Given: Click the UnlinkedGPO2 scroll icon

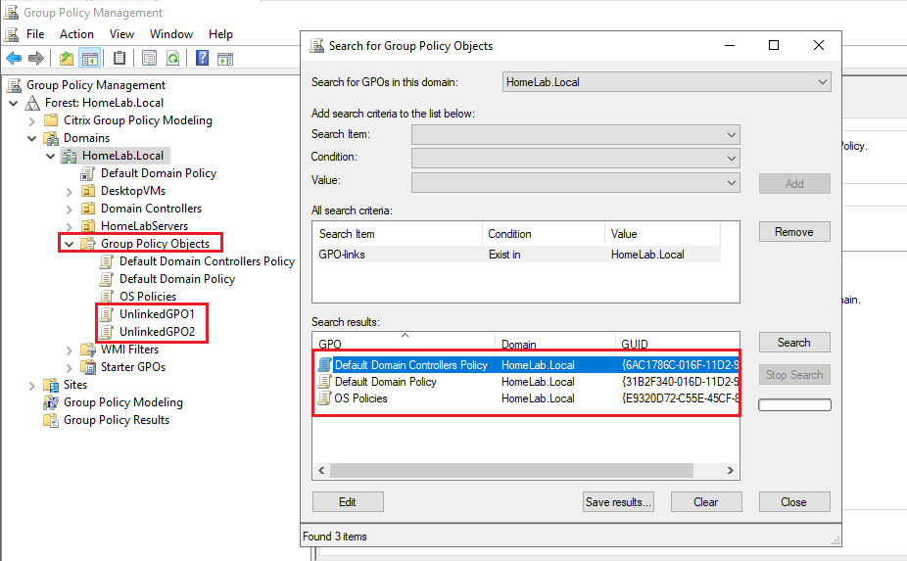Looking at the screenshot, I should [x=107, y=332].
